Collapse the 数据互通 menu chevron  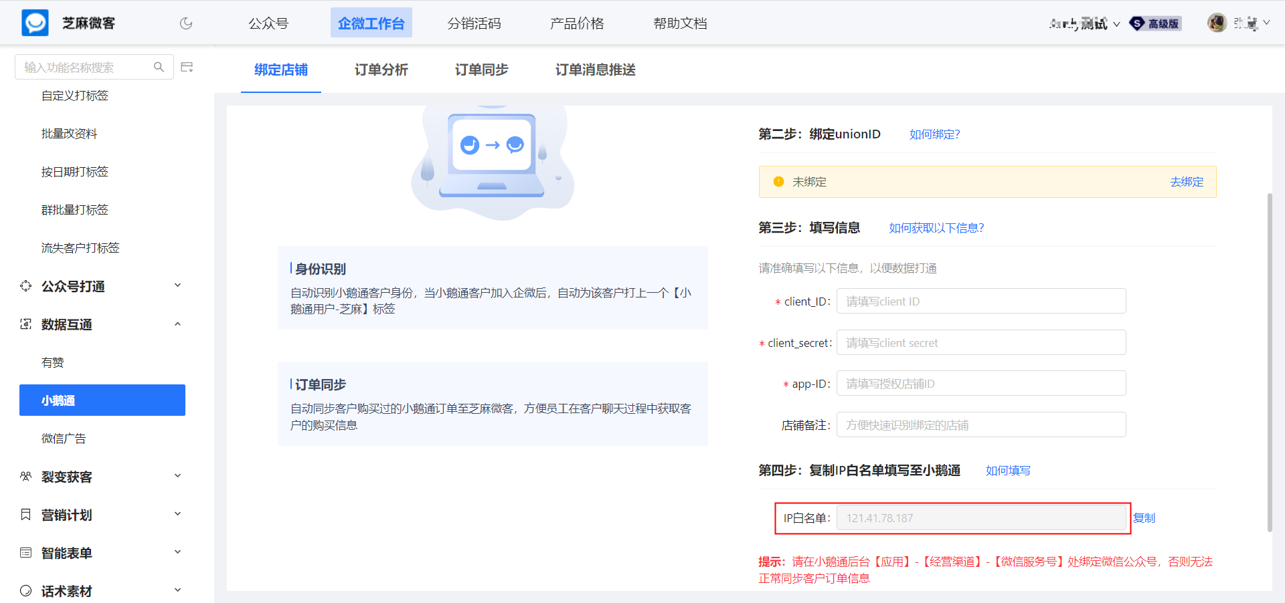[x=178, y=324]
